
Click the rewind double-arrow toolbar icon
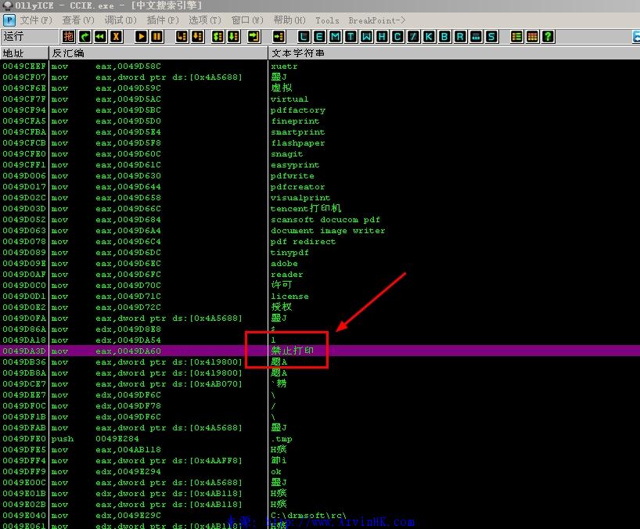100,37
